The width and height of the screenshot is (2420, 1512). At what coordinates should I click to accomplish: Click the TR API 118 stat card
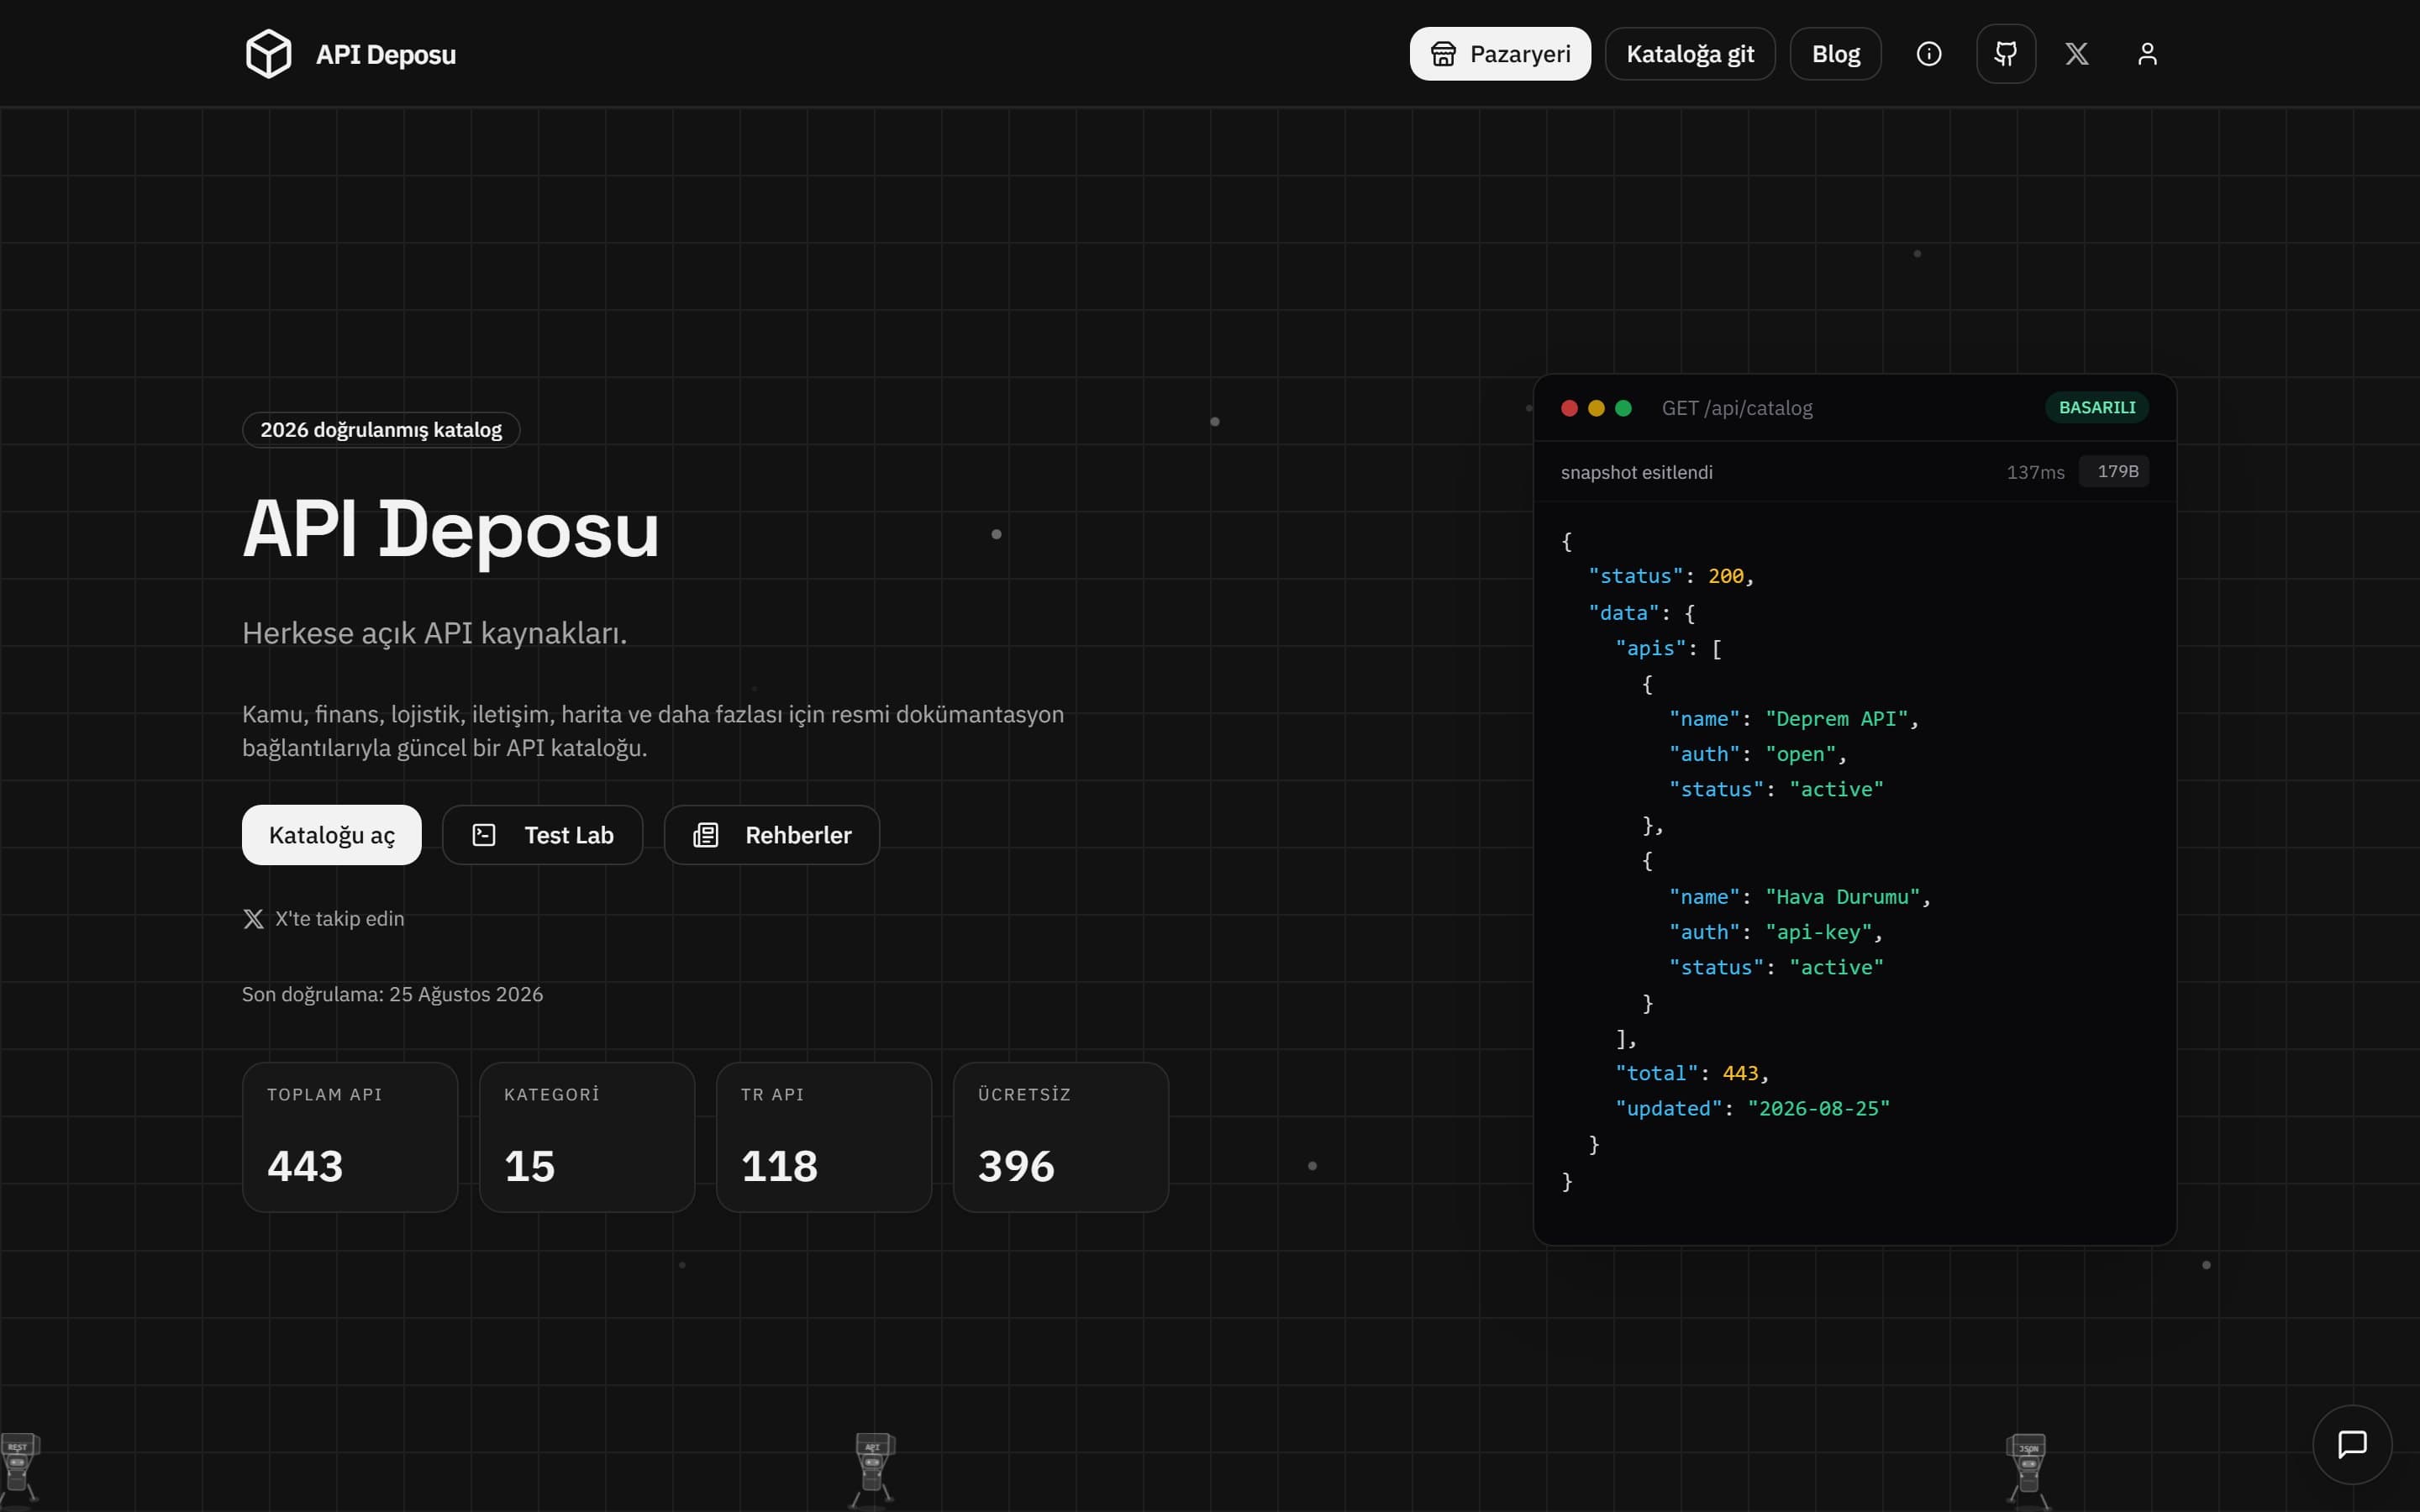tap(824, 1137)
